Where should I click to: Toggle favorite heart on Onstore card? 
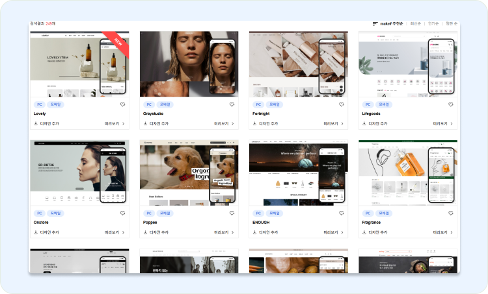point(123,213)
